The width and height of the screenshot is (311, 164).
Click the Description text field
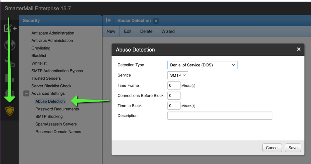click(x=220, y=116)
